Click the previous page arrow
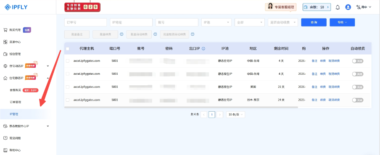380x155 pixels. coord(204,115)
